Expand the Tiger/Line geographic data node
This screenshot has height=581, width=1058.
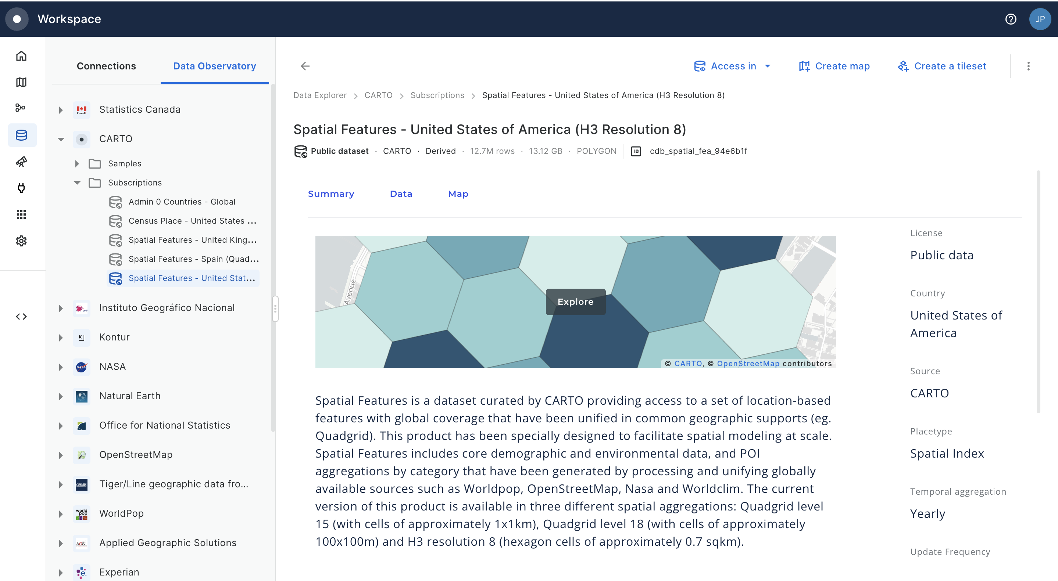point(61,484)
